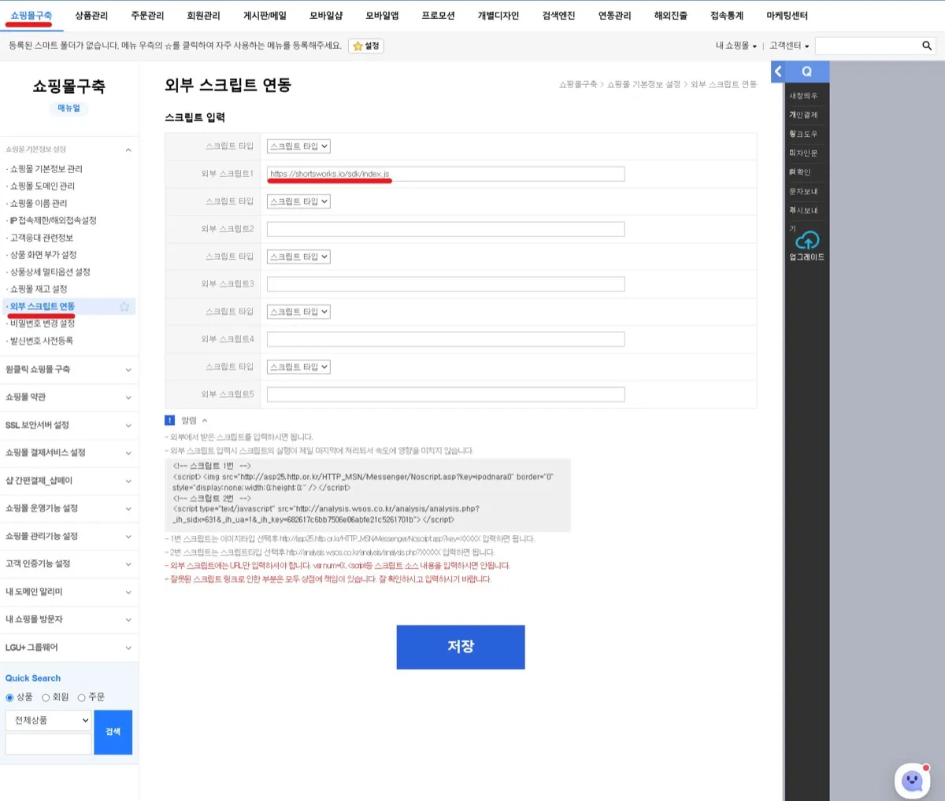This screenshot has height=801, width=945.
Task: Click the Quick Search text input field
Action: (49, 744)
